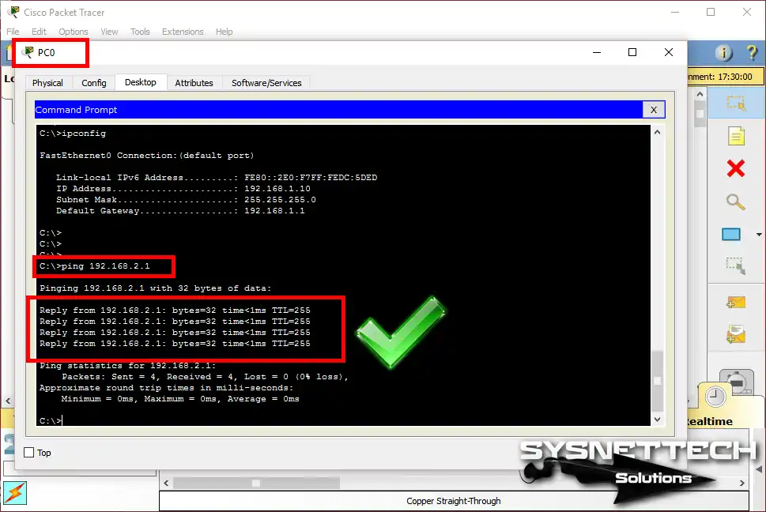Switch to the Config tab

point(94,83)
